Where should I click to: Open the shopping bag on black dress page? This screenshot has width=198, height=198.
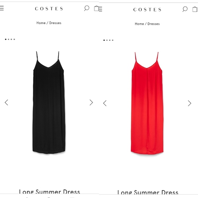click(x=96, y=8)
